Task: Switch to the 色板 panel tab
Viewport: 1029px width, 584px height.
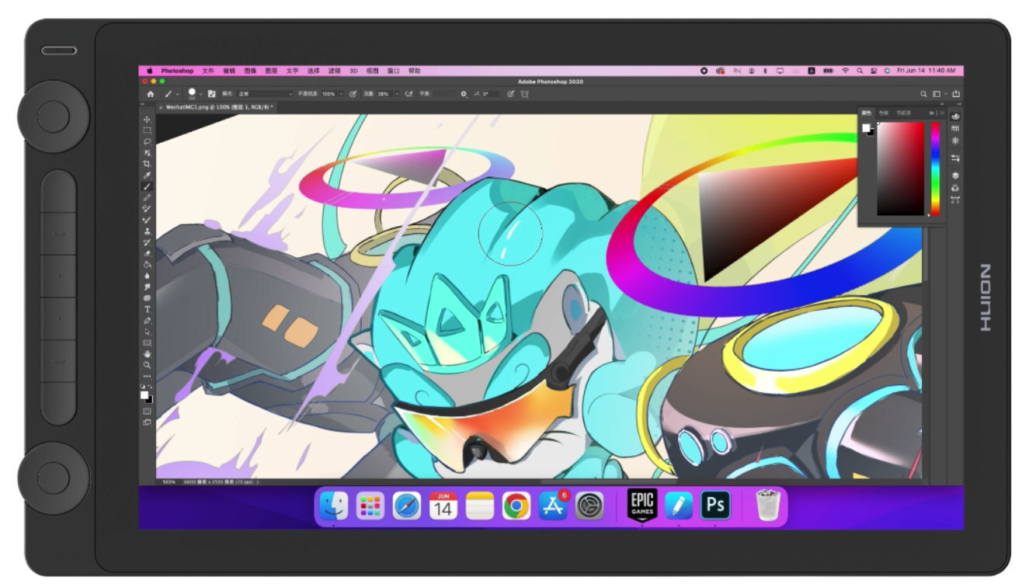Action: (x=884, y=113)
